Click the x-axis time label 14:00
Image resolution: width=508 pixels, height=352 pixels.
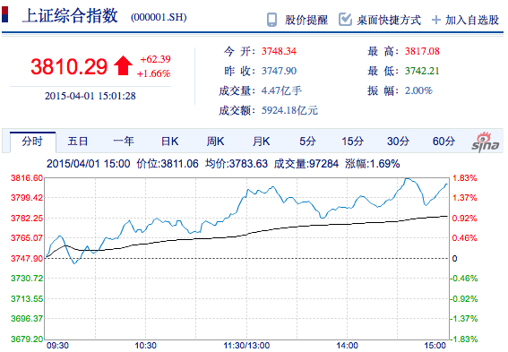[x=347, y=346]
